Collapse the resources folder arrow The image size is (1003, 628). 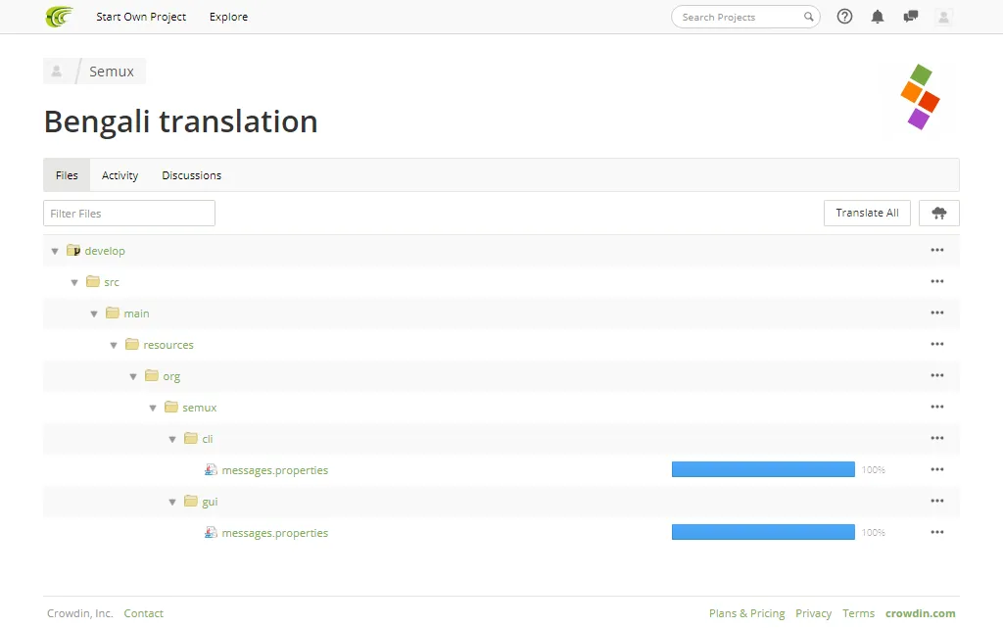[x=114, y=345]
